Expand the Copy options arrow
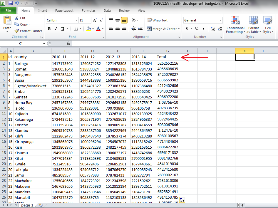 click(30, 24)
